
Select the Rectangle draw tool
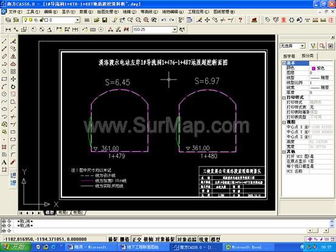click(x=4, y=79)
